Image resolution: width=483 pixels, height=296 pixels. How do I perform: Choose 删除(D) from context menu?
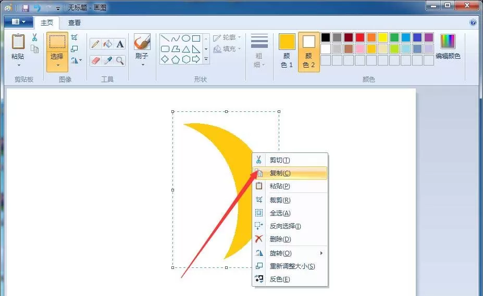pyautogui.click(x=290, y=239)
